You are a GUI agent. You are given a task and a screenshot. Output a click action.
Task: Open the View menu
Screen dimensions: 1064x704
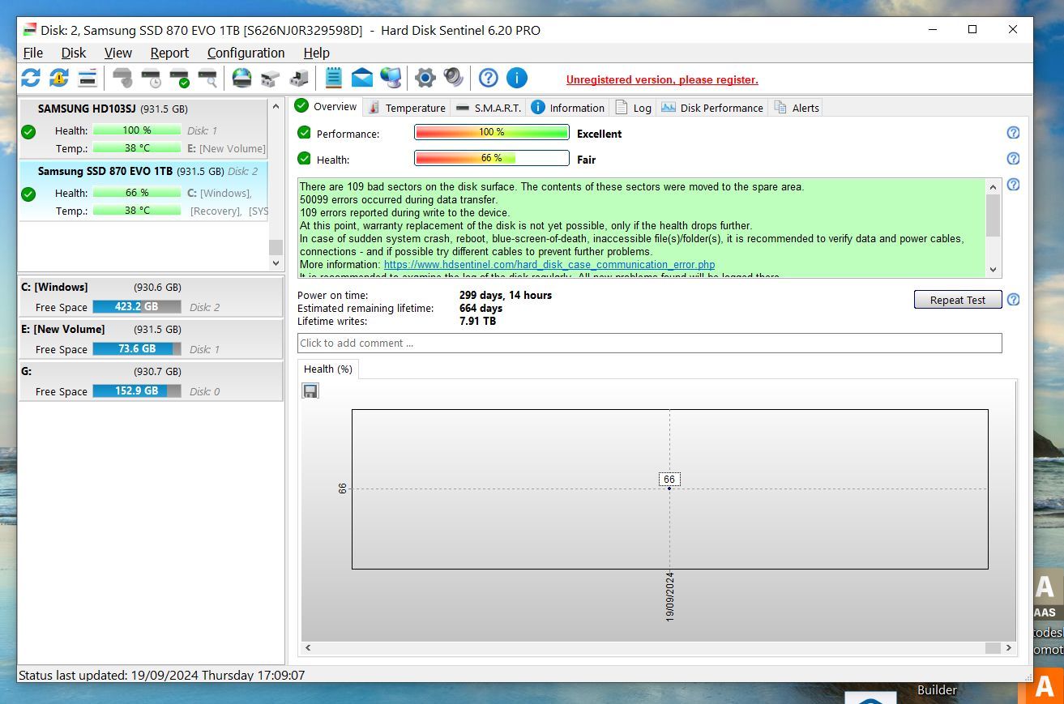[x=118, y=53]
